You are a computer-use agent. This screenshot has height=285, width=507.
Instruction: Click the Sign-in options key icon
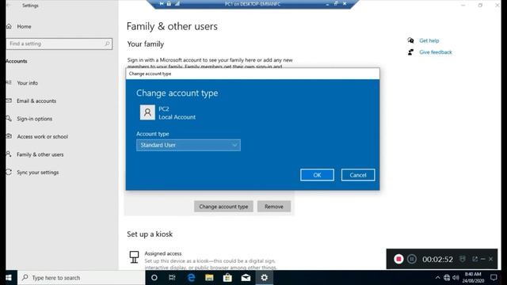pyautogui.click(x=9, y=118)
